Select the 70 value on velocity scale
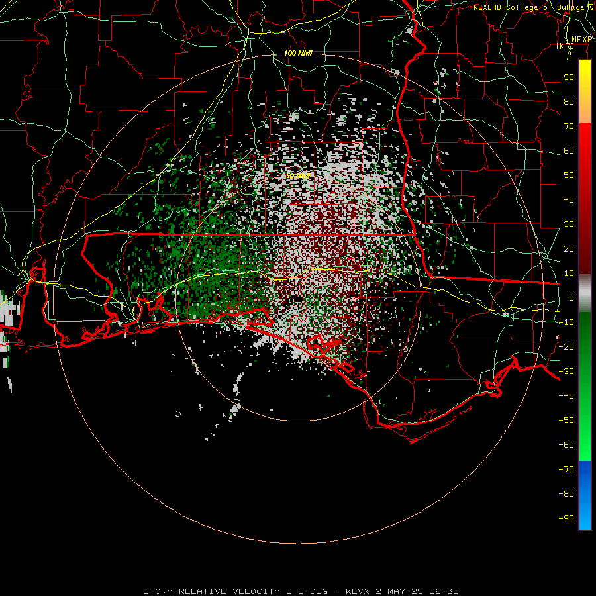This screenshot has width=596, height=596. [x=569, y=126]
